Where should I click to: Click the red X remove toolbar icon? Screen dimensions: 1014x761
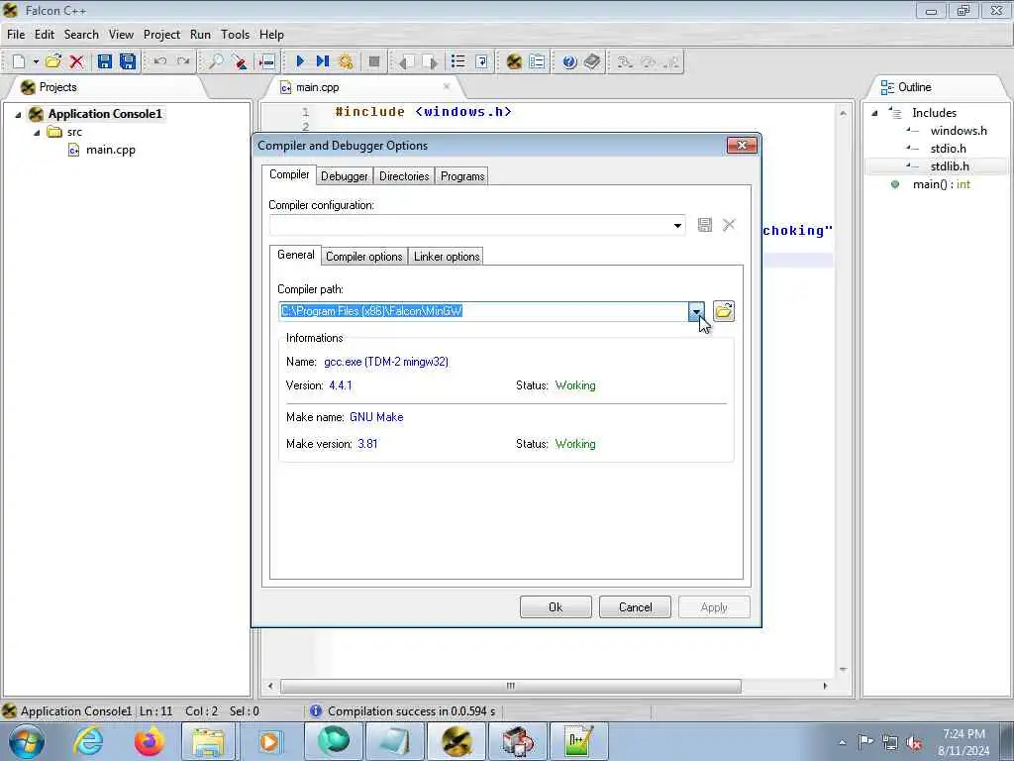click(77, 61)
